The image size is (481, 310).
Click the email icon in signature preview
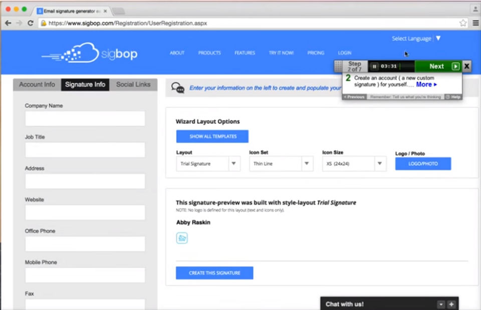pyautogui.click(x=182, y=238)
